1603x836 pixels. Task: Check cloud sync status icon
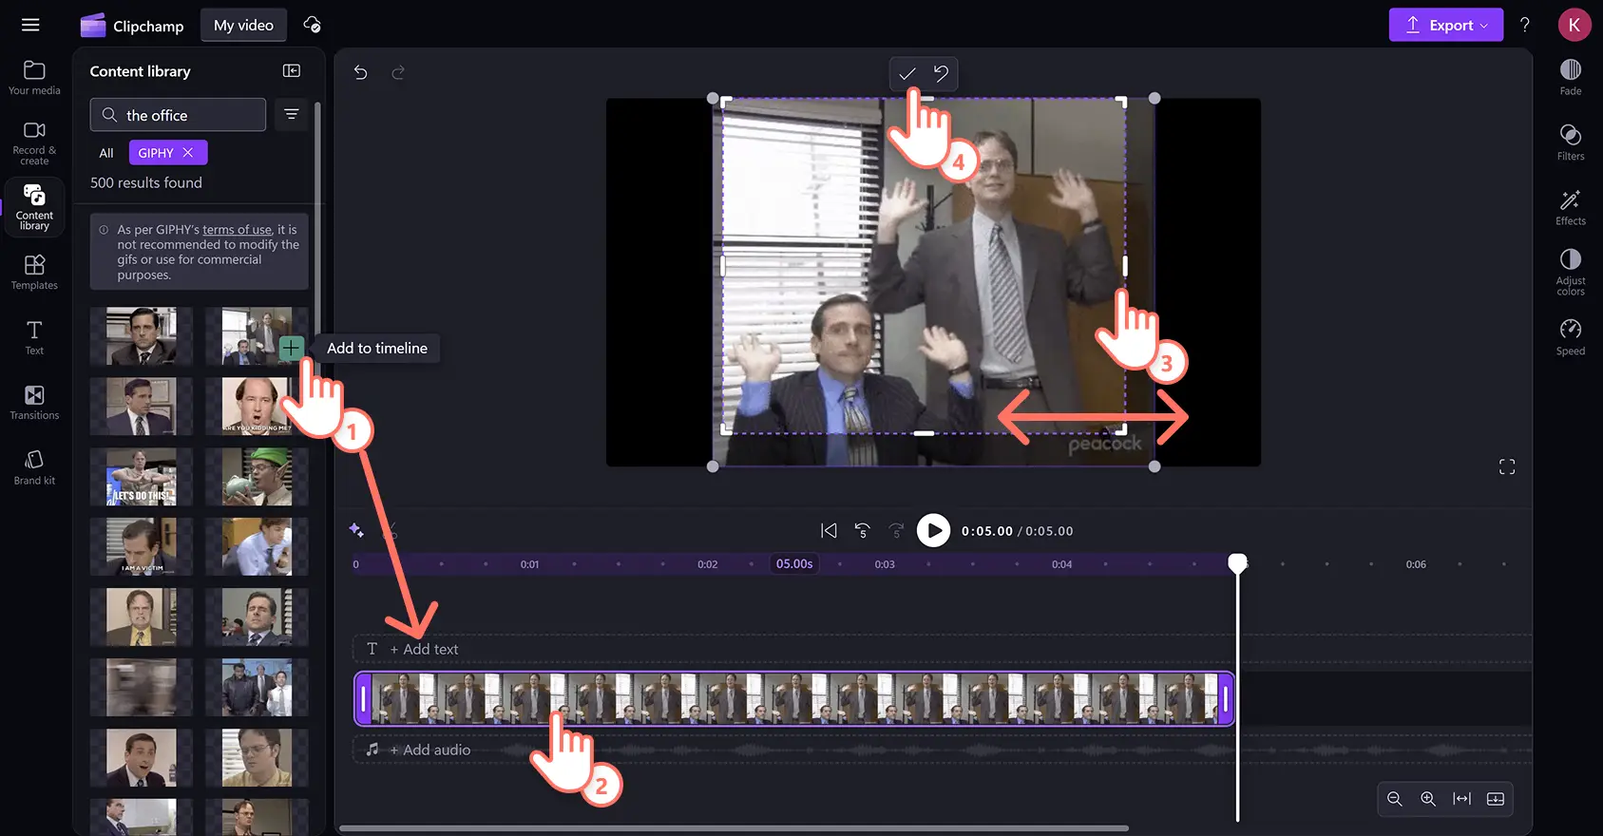pos(312,25)
